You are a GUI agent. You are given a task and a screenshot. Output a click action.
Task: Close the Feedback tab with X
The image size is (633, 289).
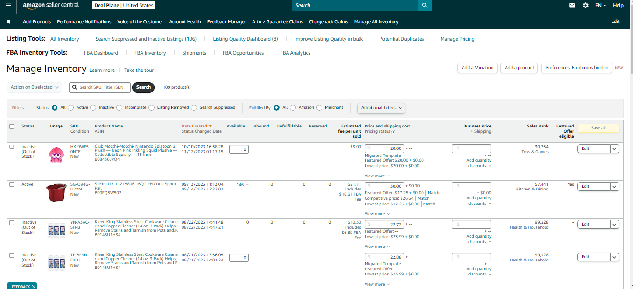pyautogui.click(x=34, y=287)
